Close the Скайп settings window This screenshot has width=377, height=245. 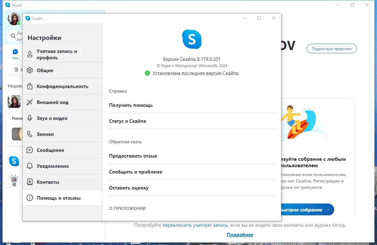click(274, 18)
